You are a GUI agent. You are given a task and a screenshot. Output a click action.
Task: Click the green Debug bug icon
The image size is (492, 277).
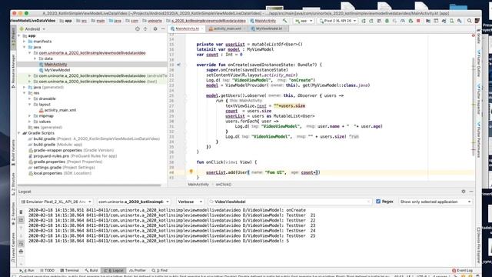387,21
